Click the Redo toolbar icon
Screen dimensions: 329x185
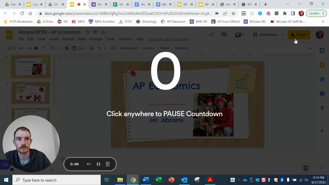click(29, 48)
